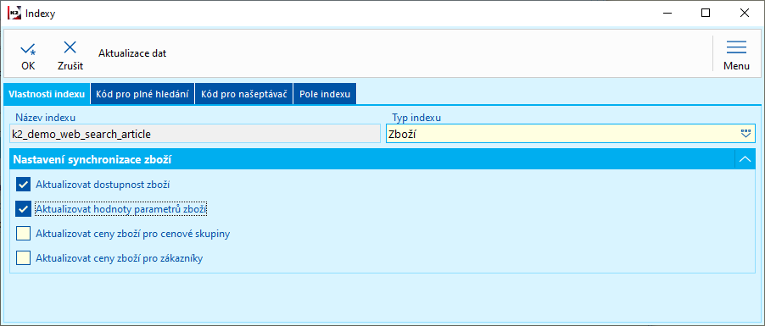765x326 pixels.
Task: Collapse Nastavení synchronizace zboží section
Action: 745,159
